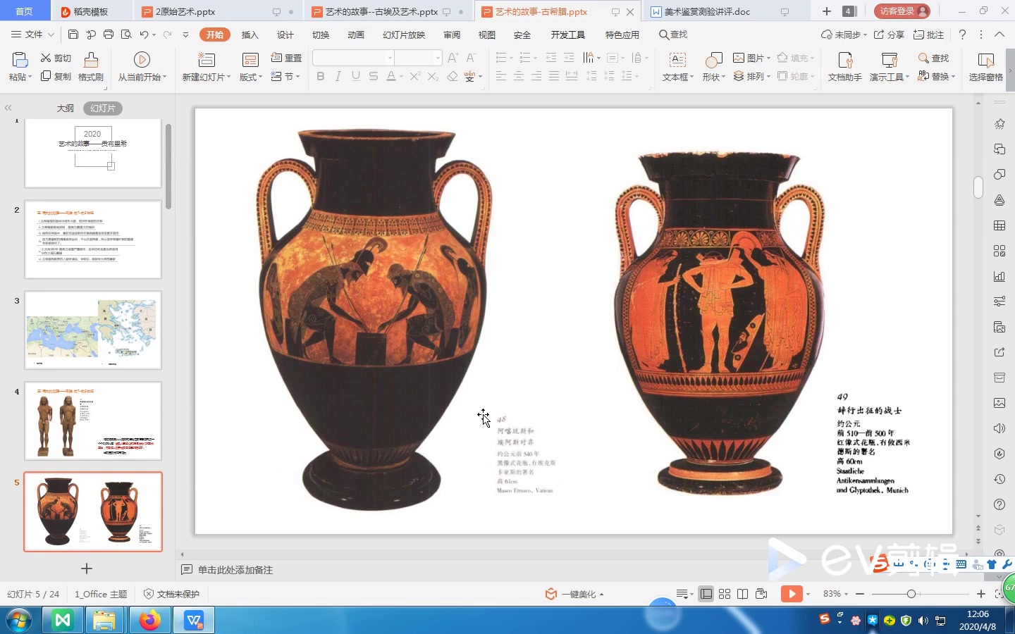This screenshot has height=634, width=1015.
Task: Open the chart icon in right sidebar
Action: [999, 276]
